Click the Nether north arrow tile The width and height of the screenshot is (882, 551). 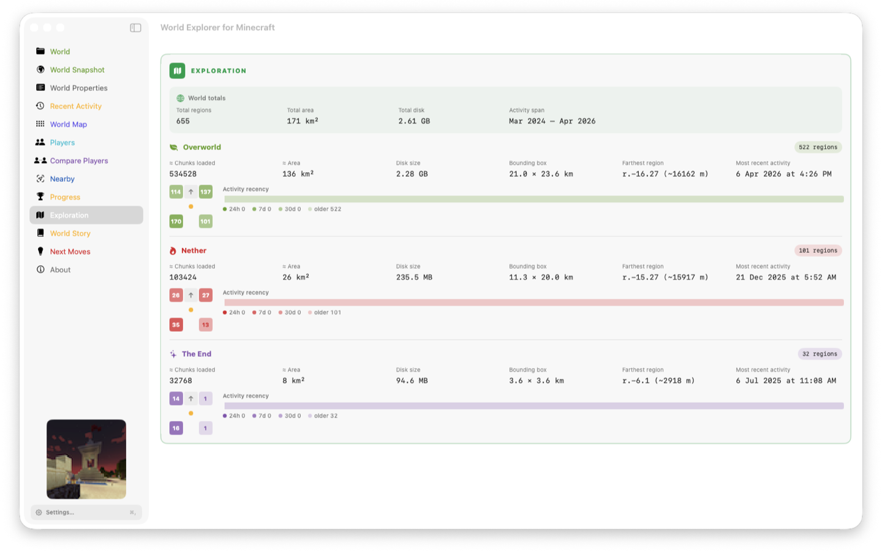click(x=191, y=295)
